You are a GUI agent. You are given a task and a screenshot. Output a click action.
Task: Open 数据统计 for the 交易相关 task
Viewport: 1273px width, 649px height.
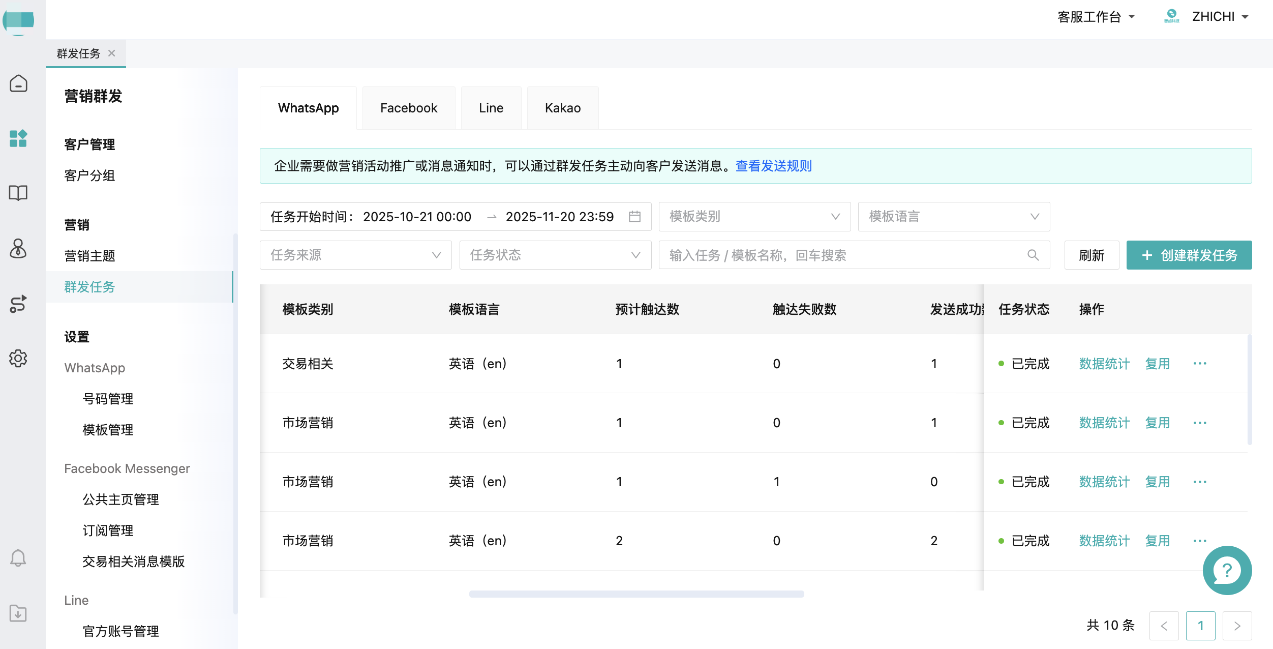[1104, 363]
